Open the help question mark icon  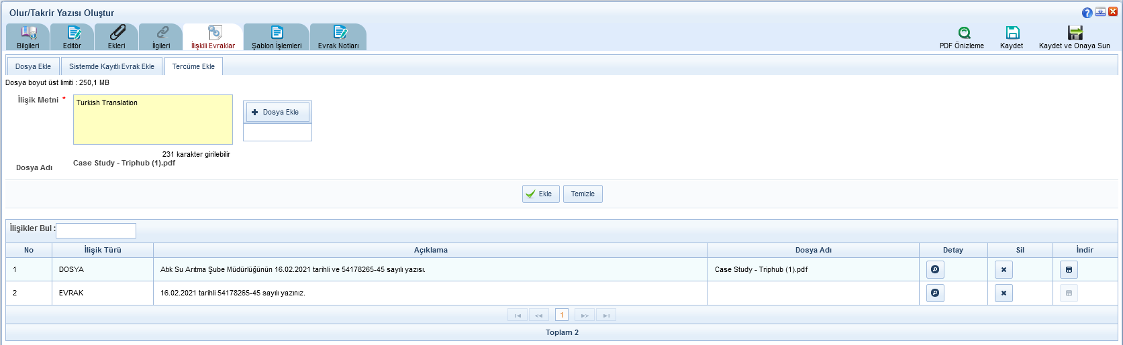pos(1087,13)
